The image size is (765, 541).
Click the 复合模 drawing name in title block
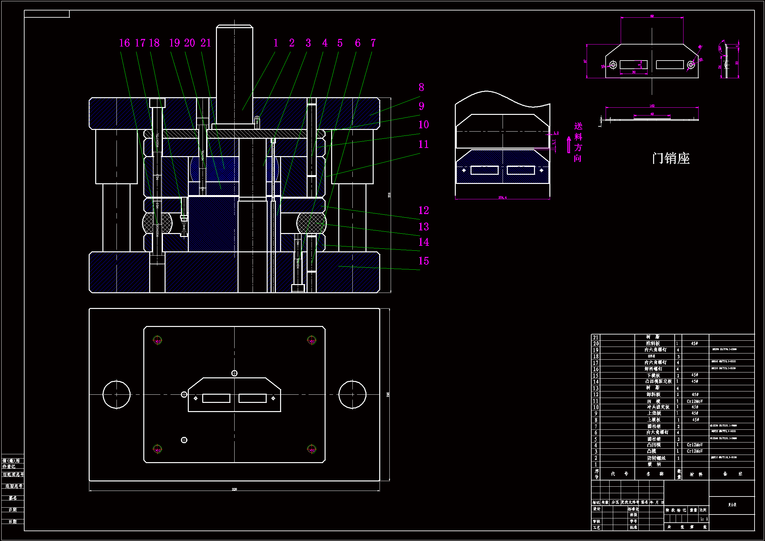(732, 505)
